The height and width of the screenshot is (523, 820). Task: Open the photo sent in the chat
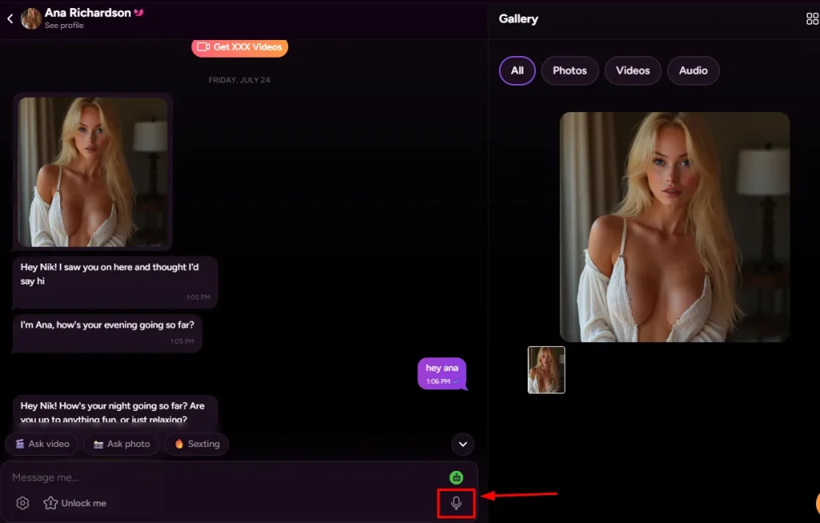tap(93, 171)
